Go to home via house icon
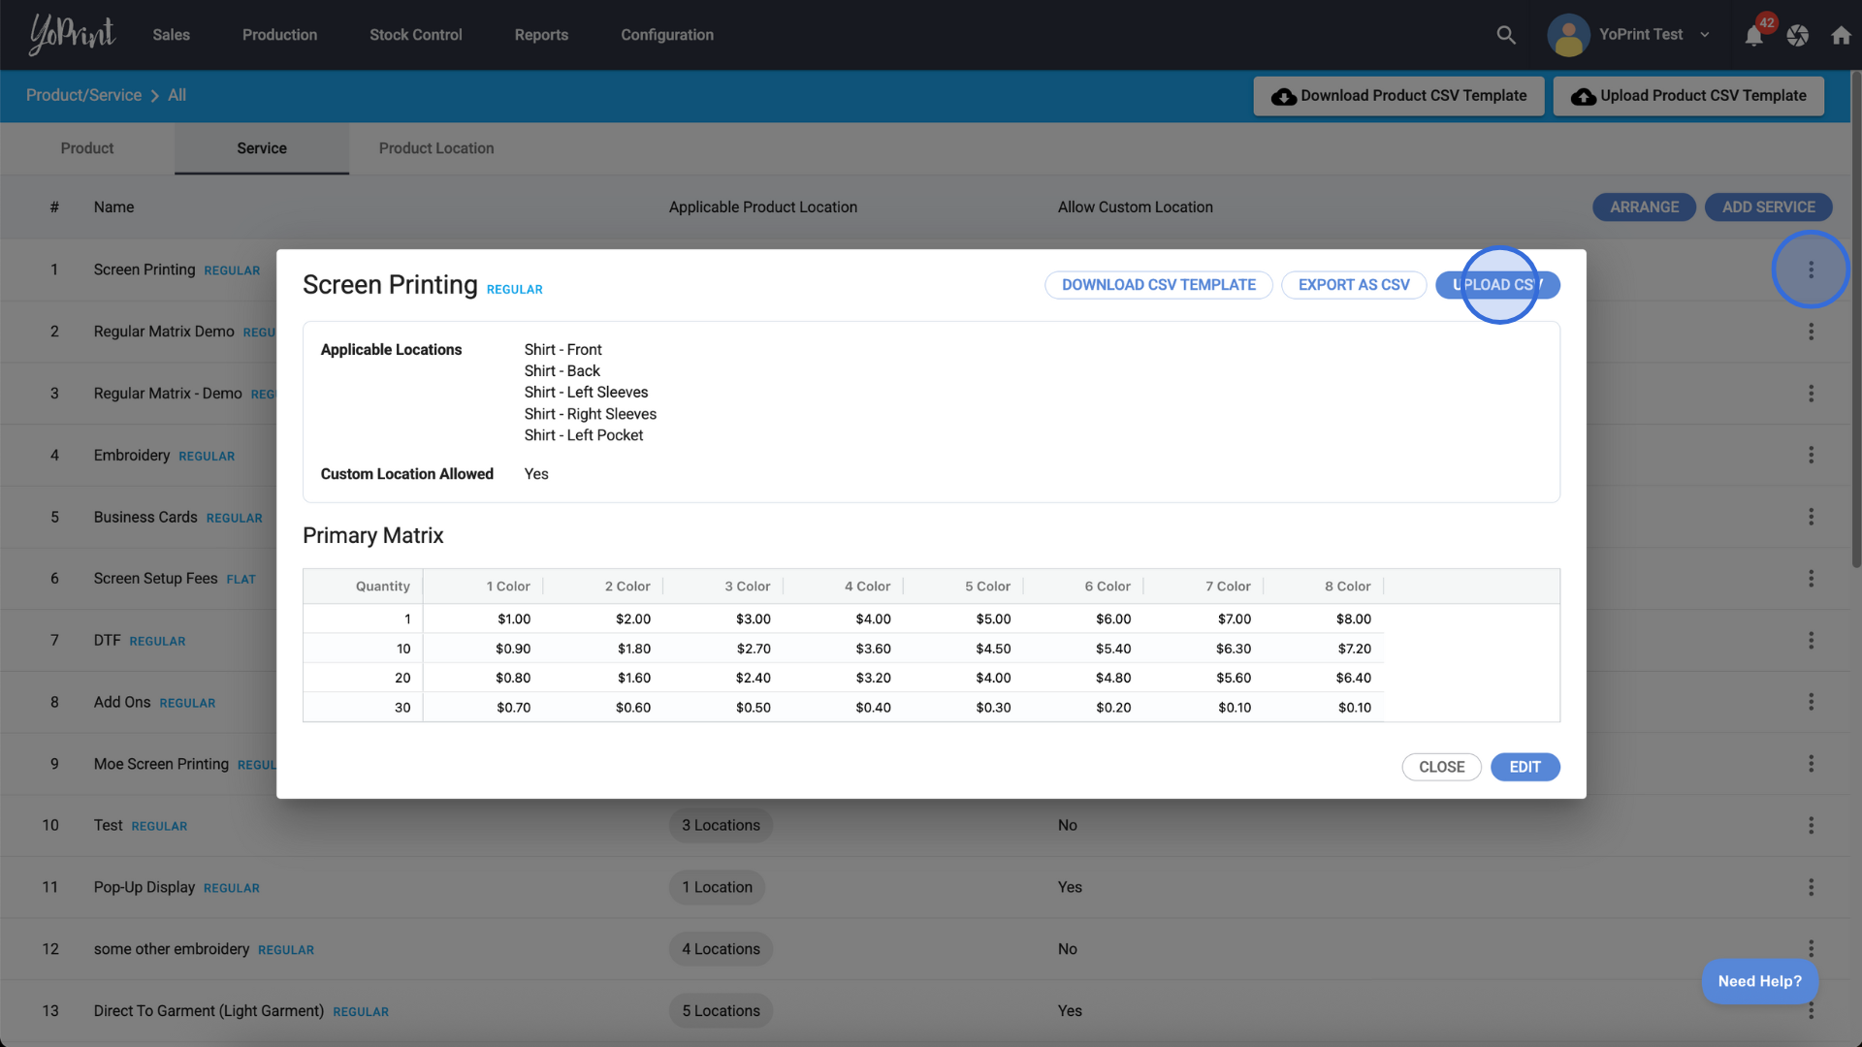This screenshot has width=1862, height=1047. pos(1841,36)
